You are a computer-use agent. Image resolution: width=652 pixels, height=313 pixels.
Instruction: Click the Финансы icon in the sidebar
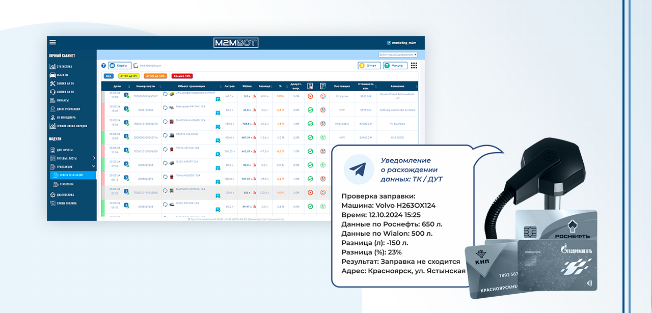[x=52, y=100]
